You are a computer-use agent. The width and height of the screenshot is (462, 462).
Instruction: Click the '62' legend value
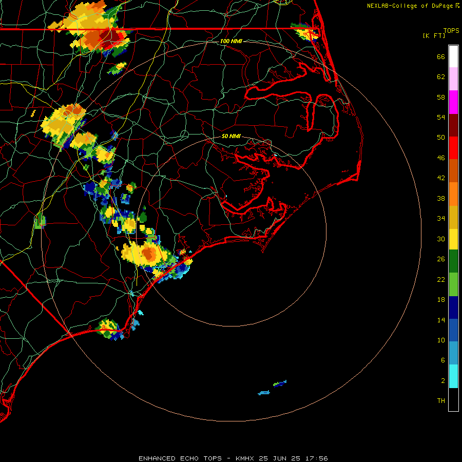441,77
